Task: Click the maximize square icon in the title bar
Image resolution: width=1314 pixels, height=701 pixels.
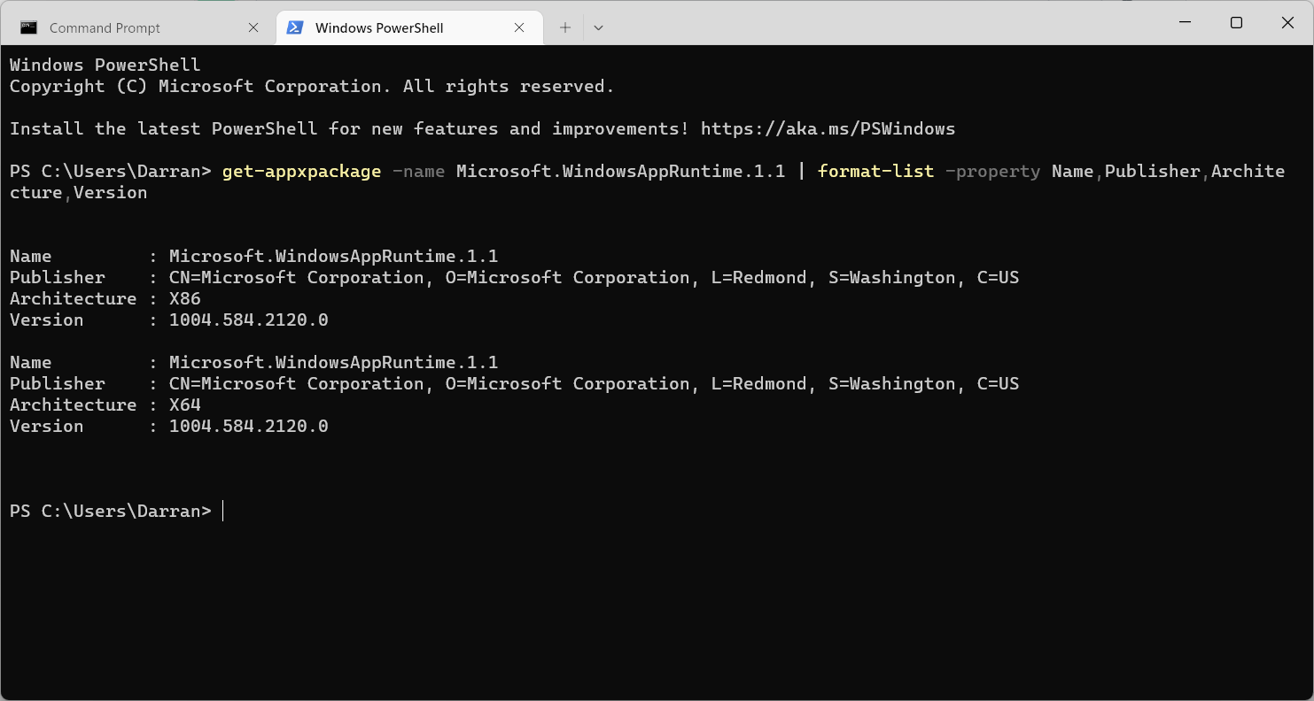Action: point(1236,22)
